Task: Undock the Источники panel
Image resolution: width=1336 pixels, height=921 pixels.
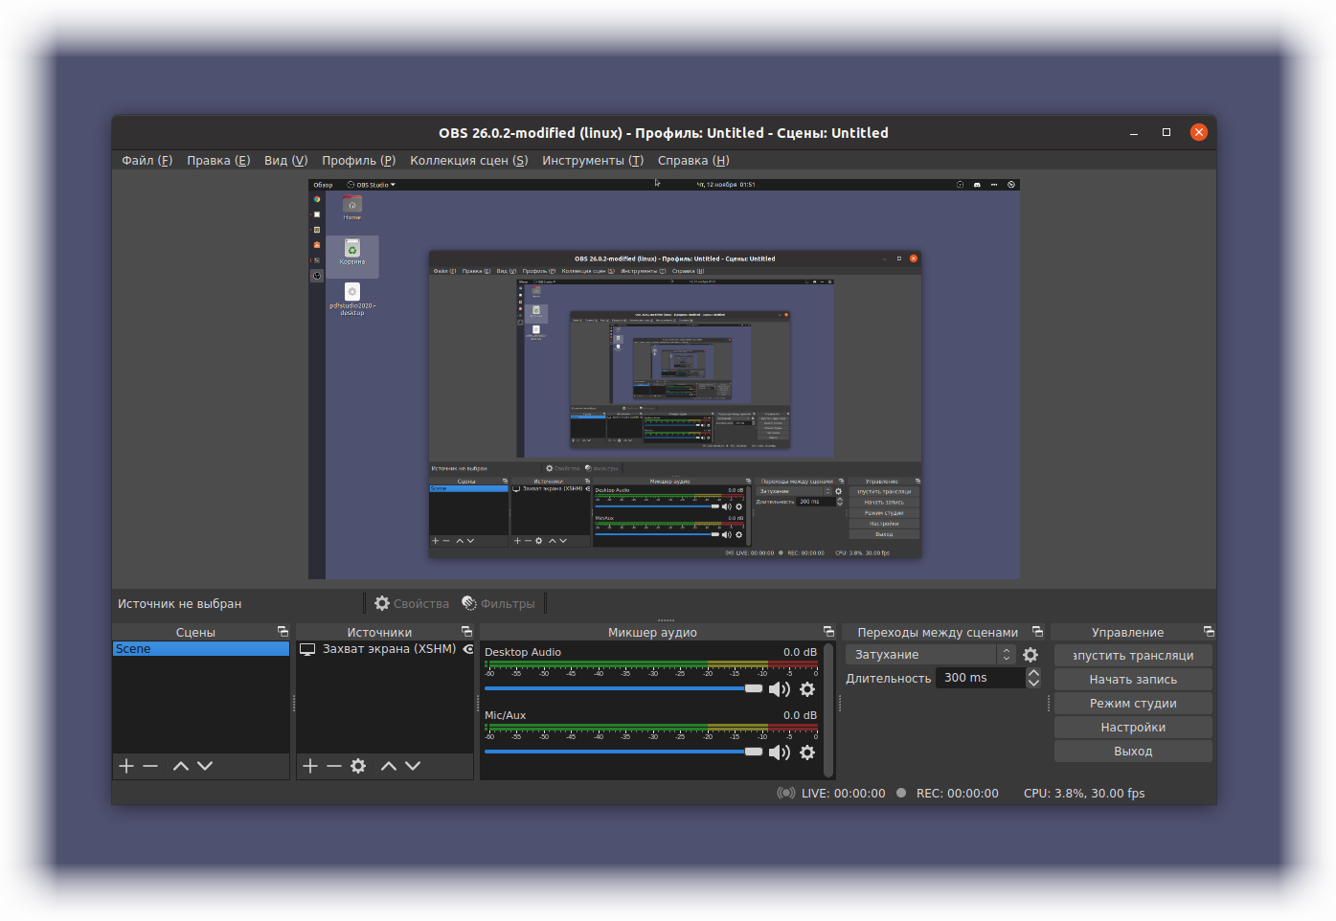Action: pos(466,632)
